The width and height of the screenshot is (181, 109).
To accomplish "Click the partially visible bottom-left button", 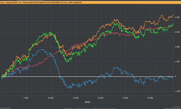I will click(5, 108).
